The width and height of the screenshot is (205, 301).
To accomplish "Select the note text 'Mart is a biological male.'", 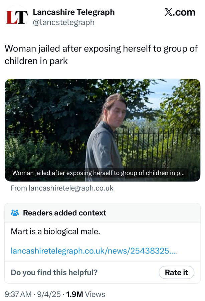I will 55,231.
